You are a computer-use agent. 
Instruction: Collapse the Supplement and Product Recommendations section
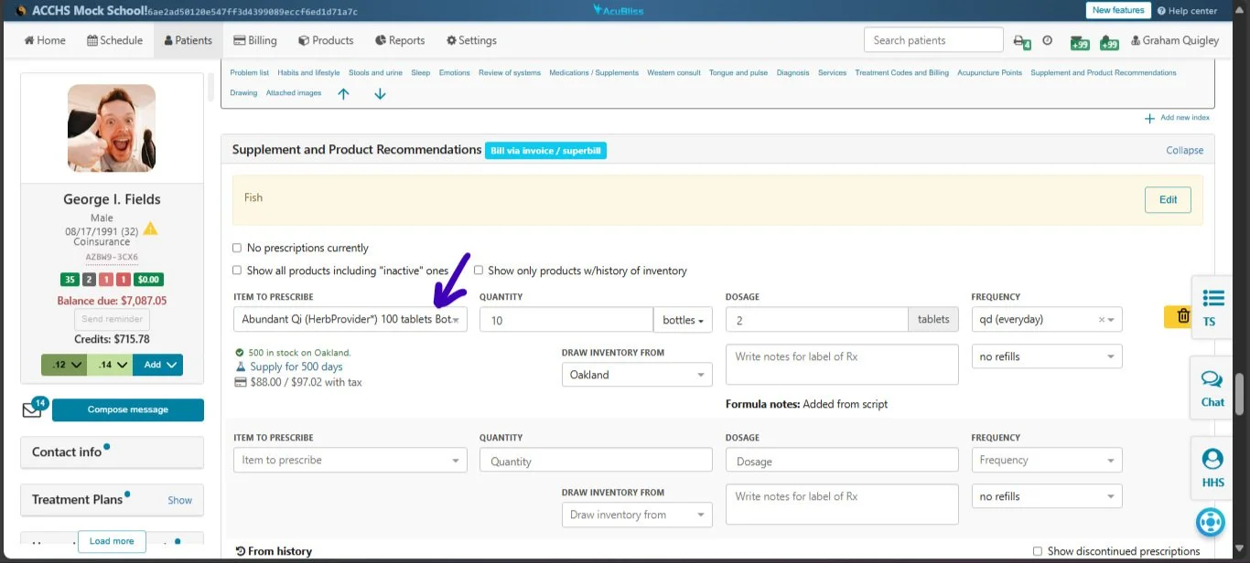[x=1184, y=150]
